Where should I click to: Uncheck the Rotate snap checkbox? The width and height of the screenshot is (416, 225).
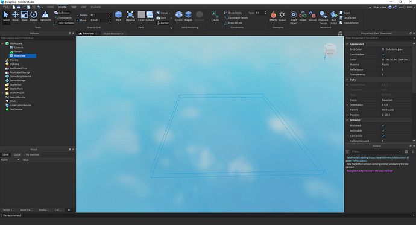pyautogui.click(x=78, y=16)
